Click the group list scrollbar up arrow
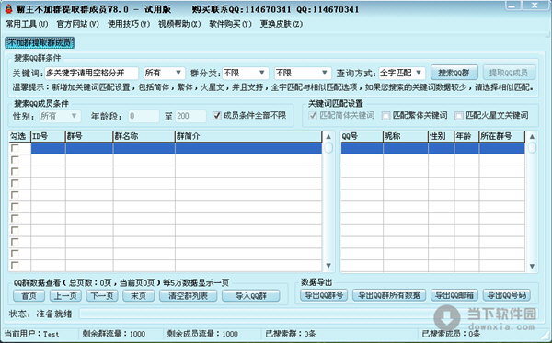The image size is (552, 343). tap(328, 136)
